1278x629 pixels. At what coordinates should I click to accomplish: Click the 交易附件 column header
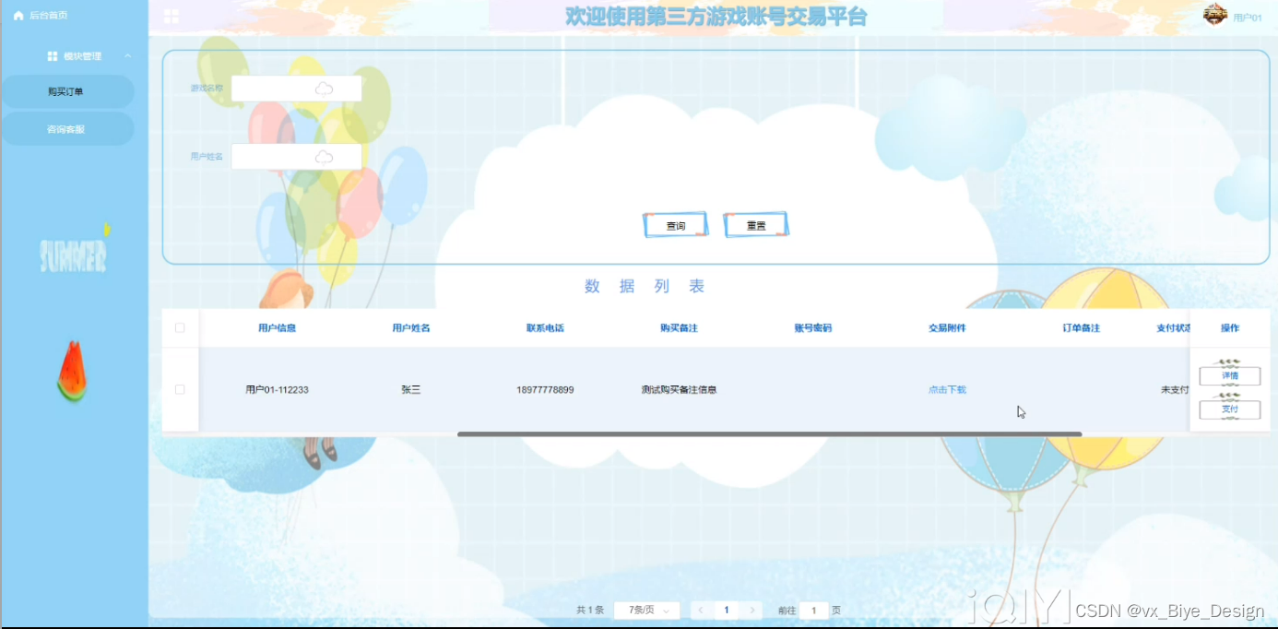coord(947,328)
